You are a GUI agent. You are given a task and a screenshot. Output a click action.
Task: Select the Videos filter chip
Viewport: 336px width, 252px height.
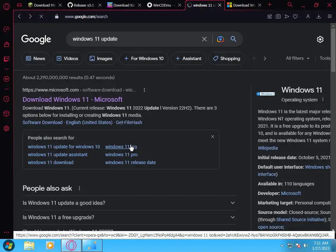67,58
